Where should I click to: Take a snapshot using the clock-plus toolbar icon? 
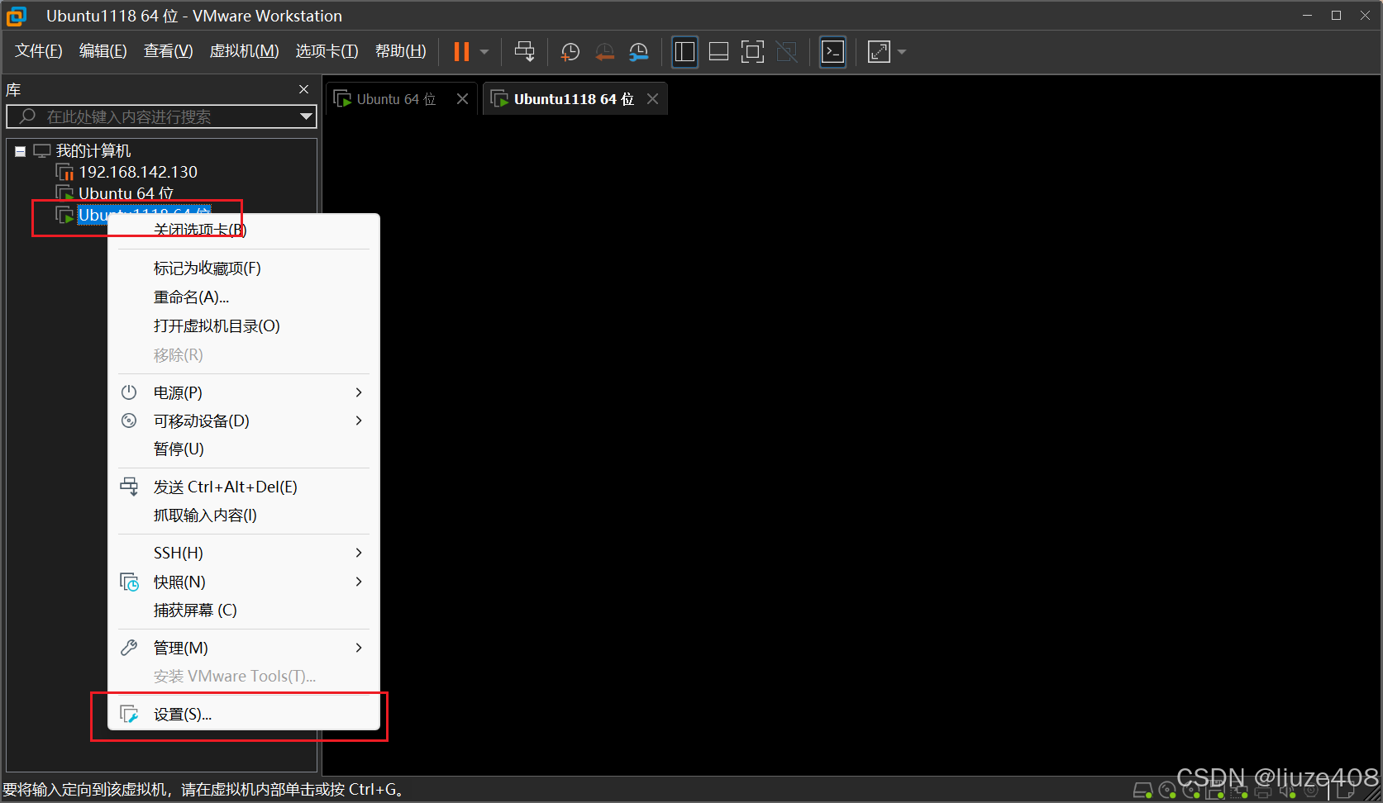(570, 52)
